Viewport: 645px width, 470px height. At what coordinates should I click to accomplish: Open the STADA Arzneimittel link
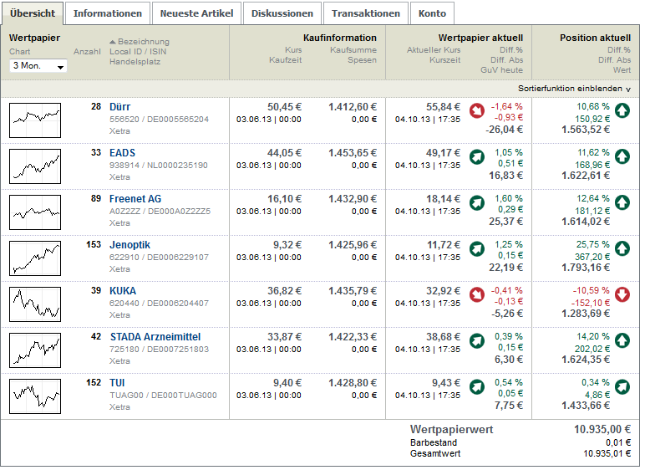point(155,336)
